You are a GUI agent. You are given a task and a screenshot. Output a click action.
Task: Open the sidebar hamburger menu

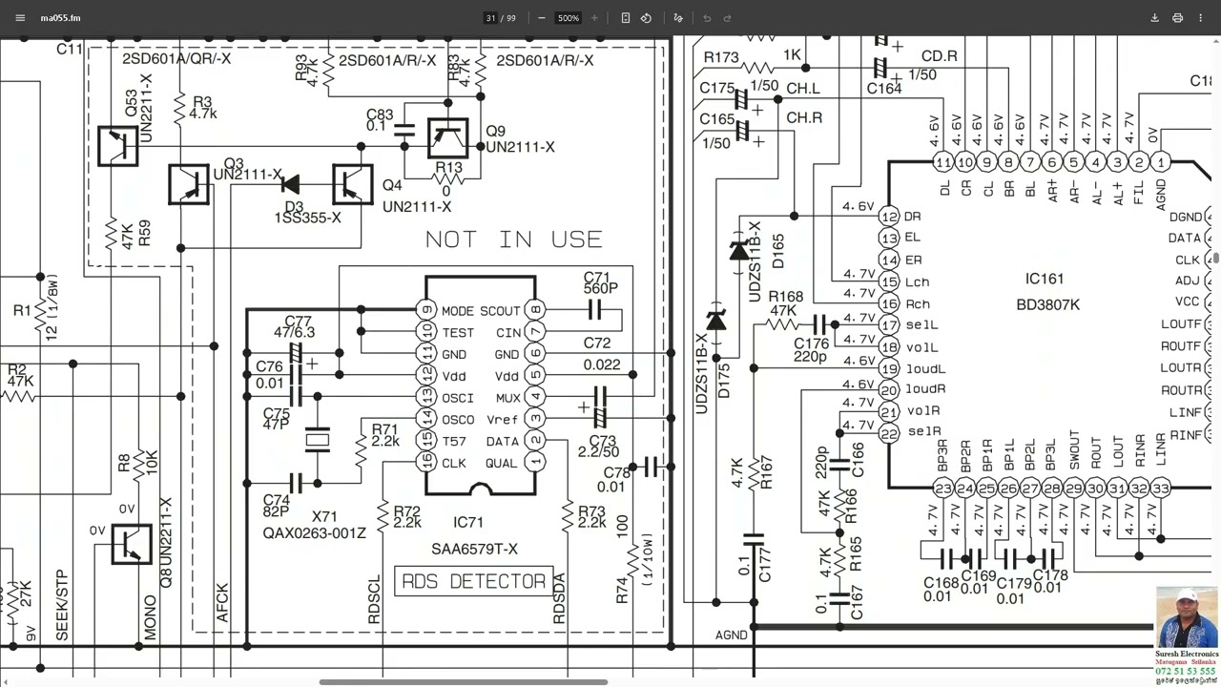[20, 18]
